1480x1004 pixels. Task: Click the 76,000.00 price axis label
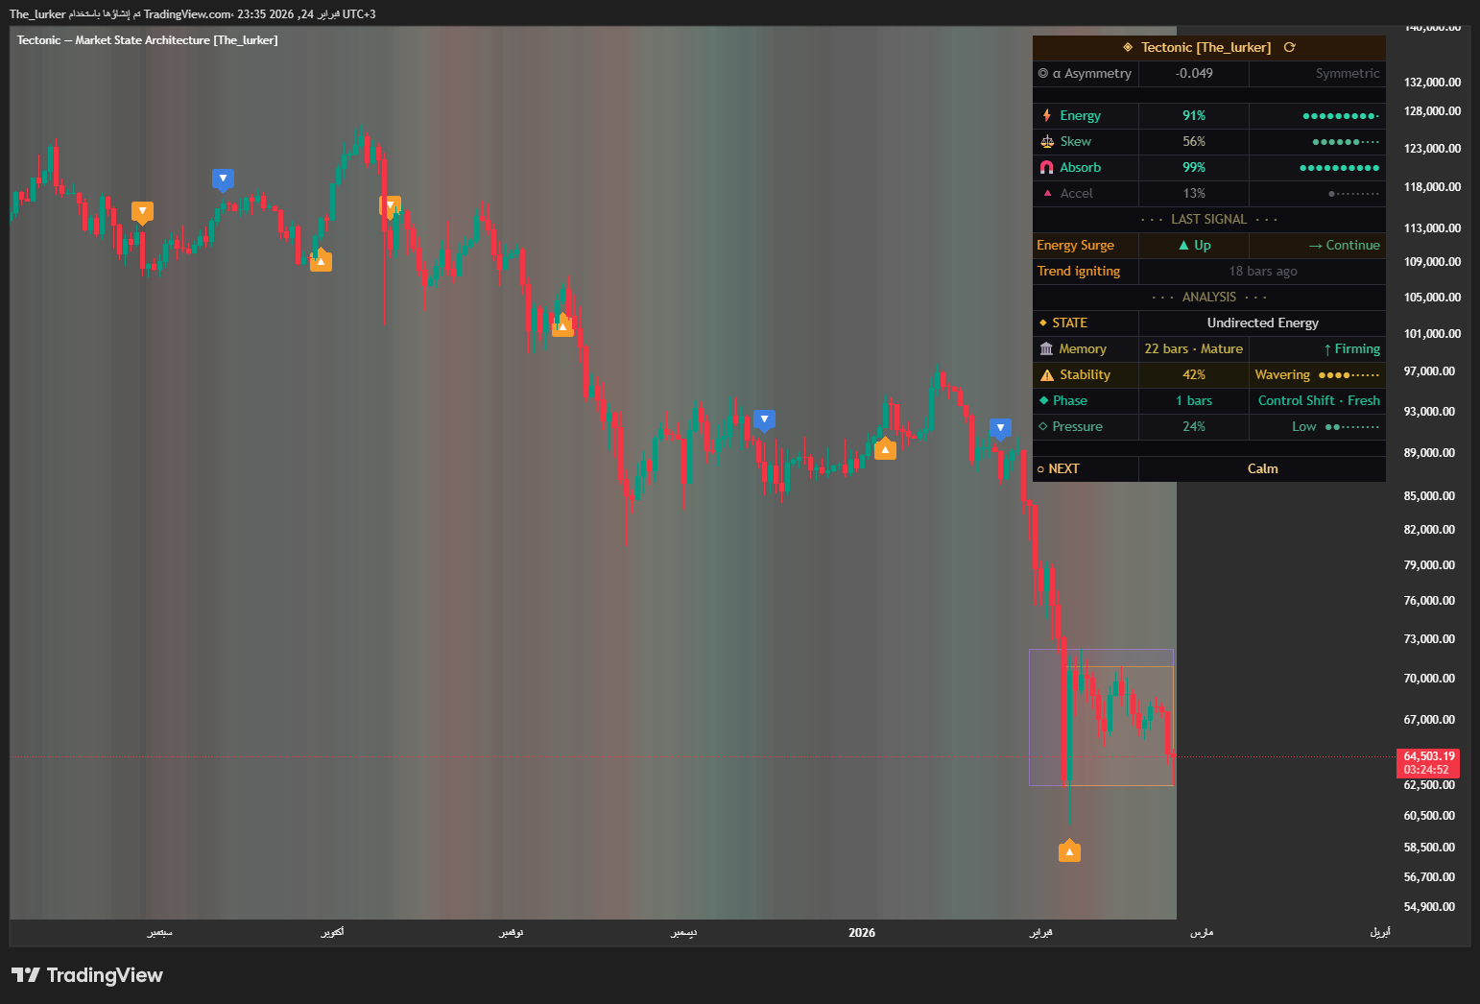[x=1429, y=601]
